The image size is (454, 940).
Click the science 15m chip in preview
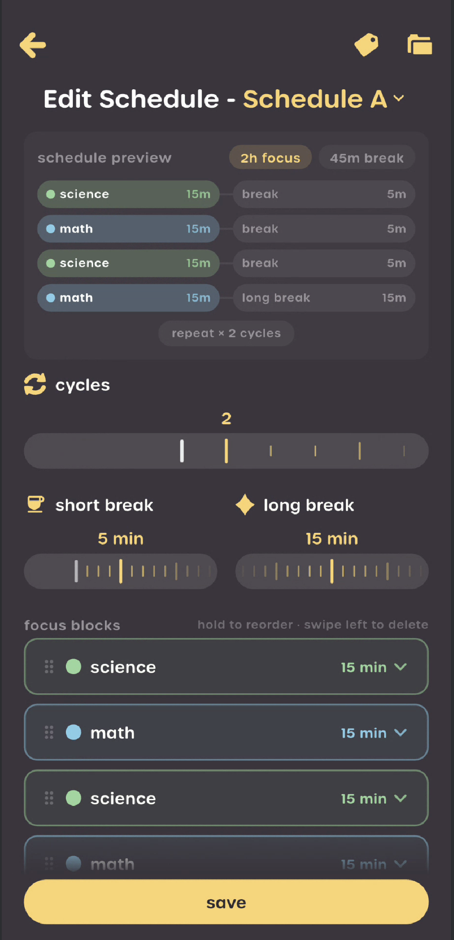click(128, 194)
